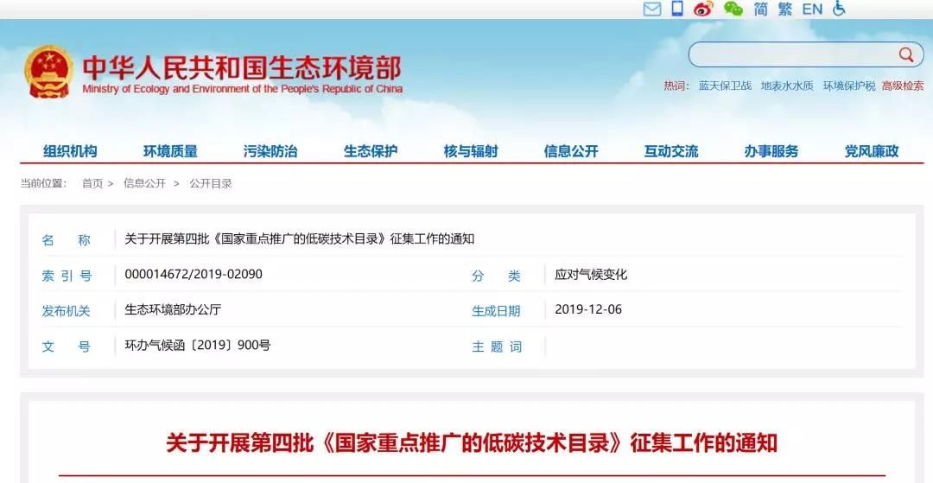Open the 办事服务 menu
The width and height of the screenshot is (933, 483).
(771, 151)
